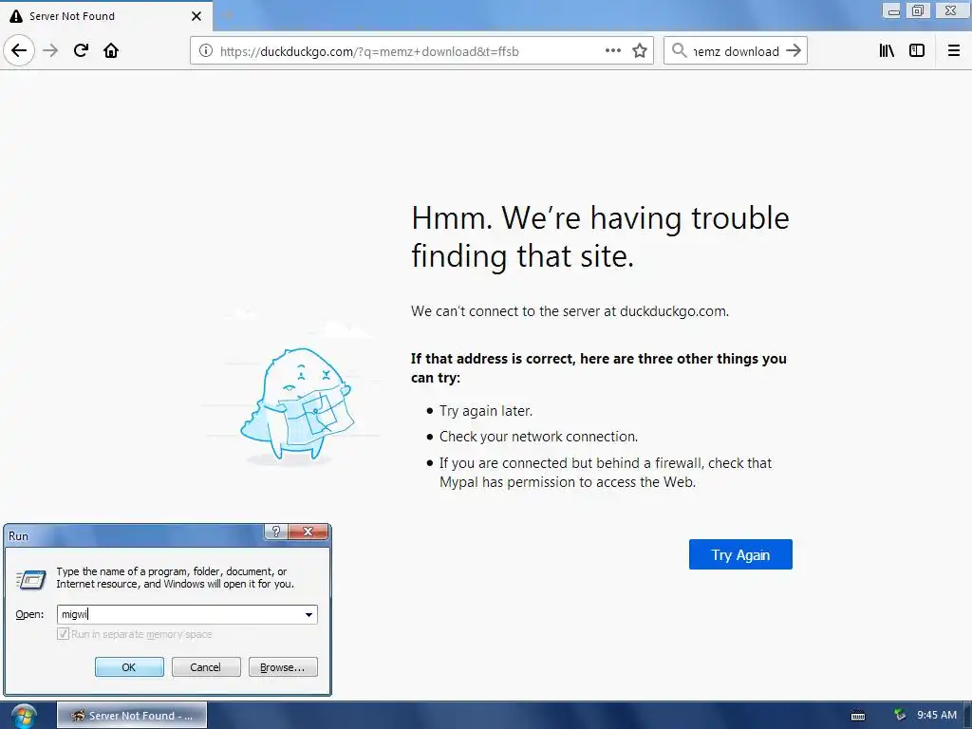Click the search bar magnifier icon
The image size is (972, 729).
[x=680, y=51]
